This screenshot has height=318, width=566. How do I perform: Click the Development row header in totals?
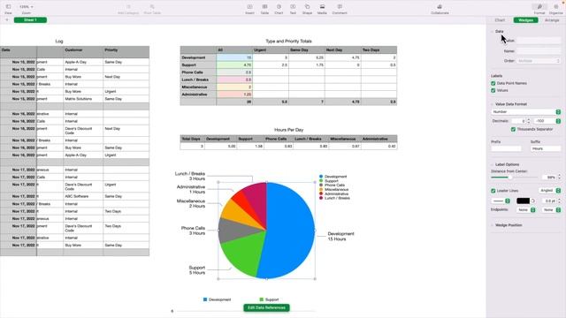pos(198,57)
